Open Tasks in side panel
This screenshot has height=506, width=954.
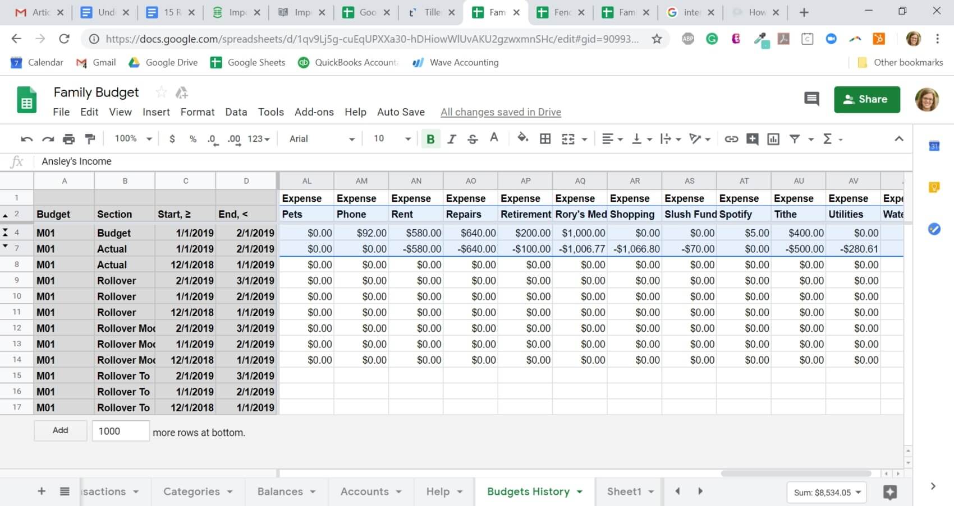[934, 229]
